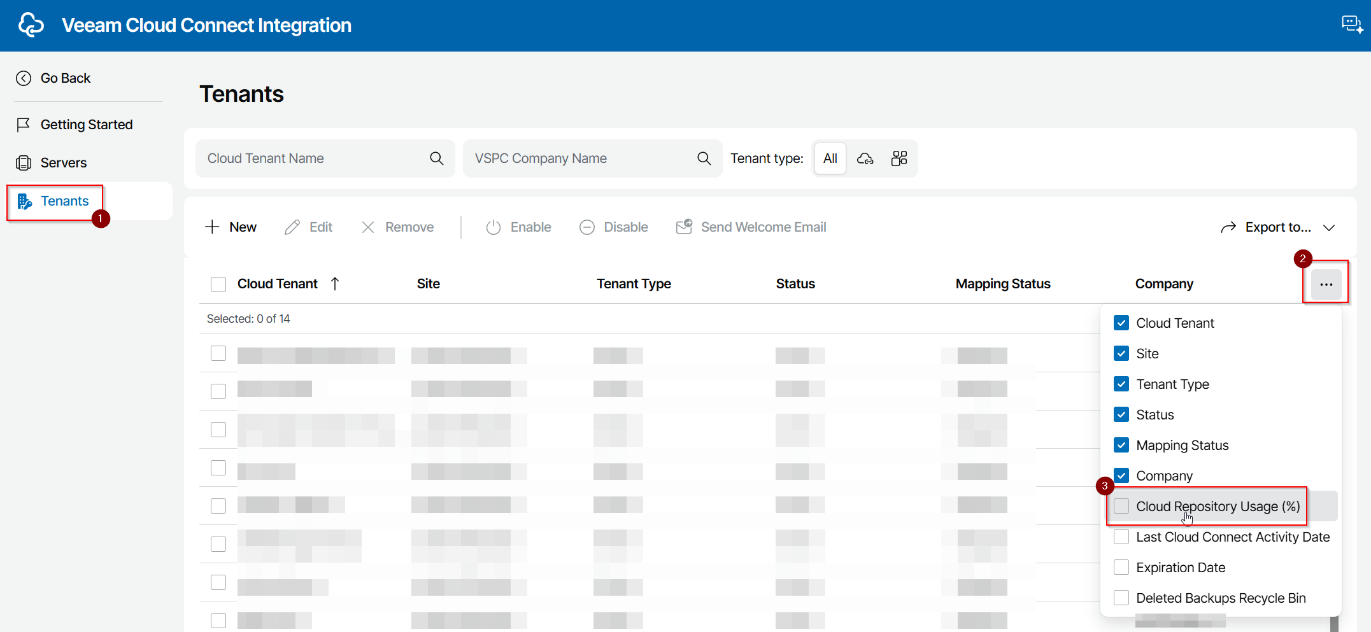
Task: Check the Expiration Date column checkbox
Action: pos(1121,568)
